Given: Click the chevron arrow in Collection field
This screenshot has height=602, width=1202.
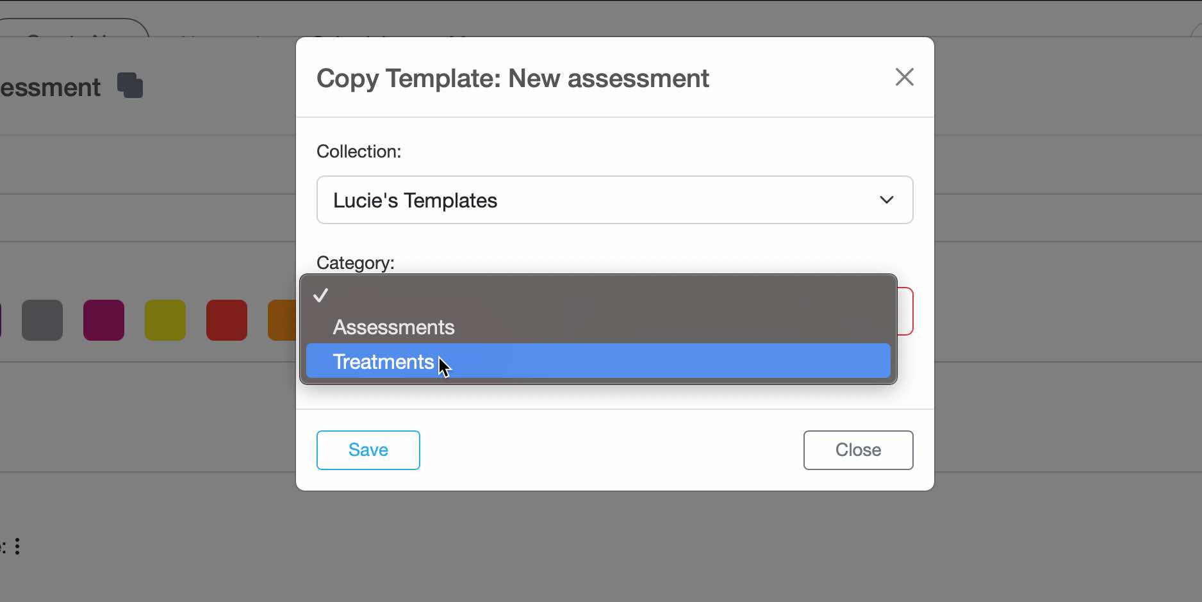Looking at the screenshot, I should point(887,200).
